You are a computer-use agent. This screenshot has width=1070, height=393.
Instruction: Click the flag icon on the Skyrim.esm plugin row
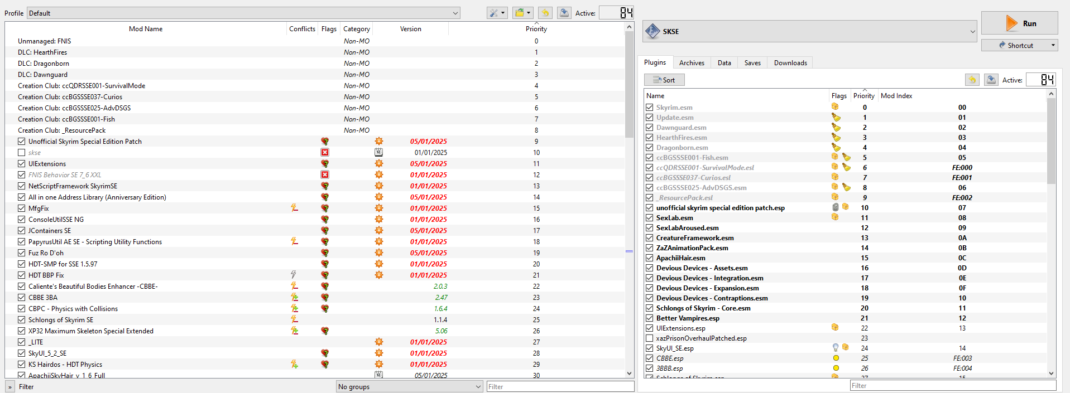pyautogui.click(x=835, y=107)
